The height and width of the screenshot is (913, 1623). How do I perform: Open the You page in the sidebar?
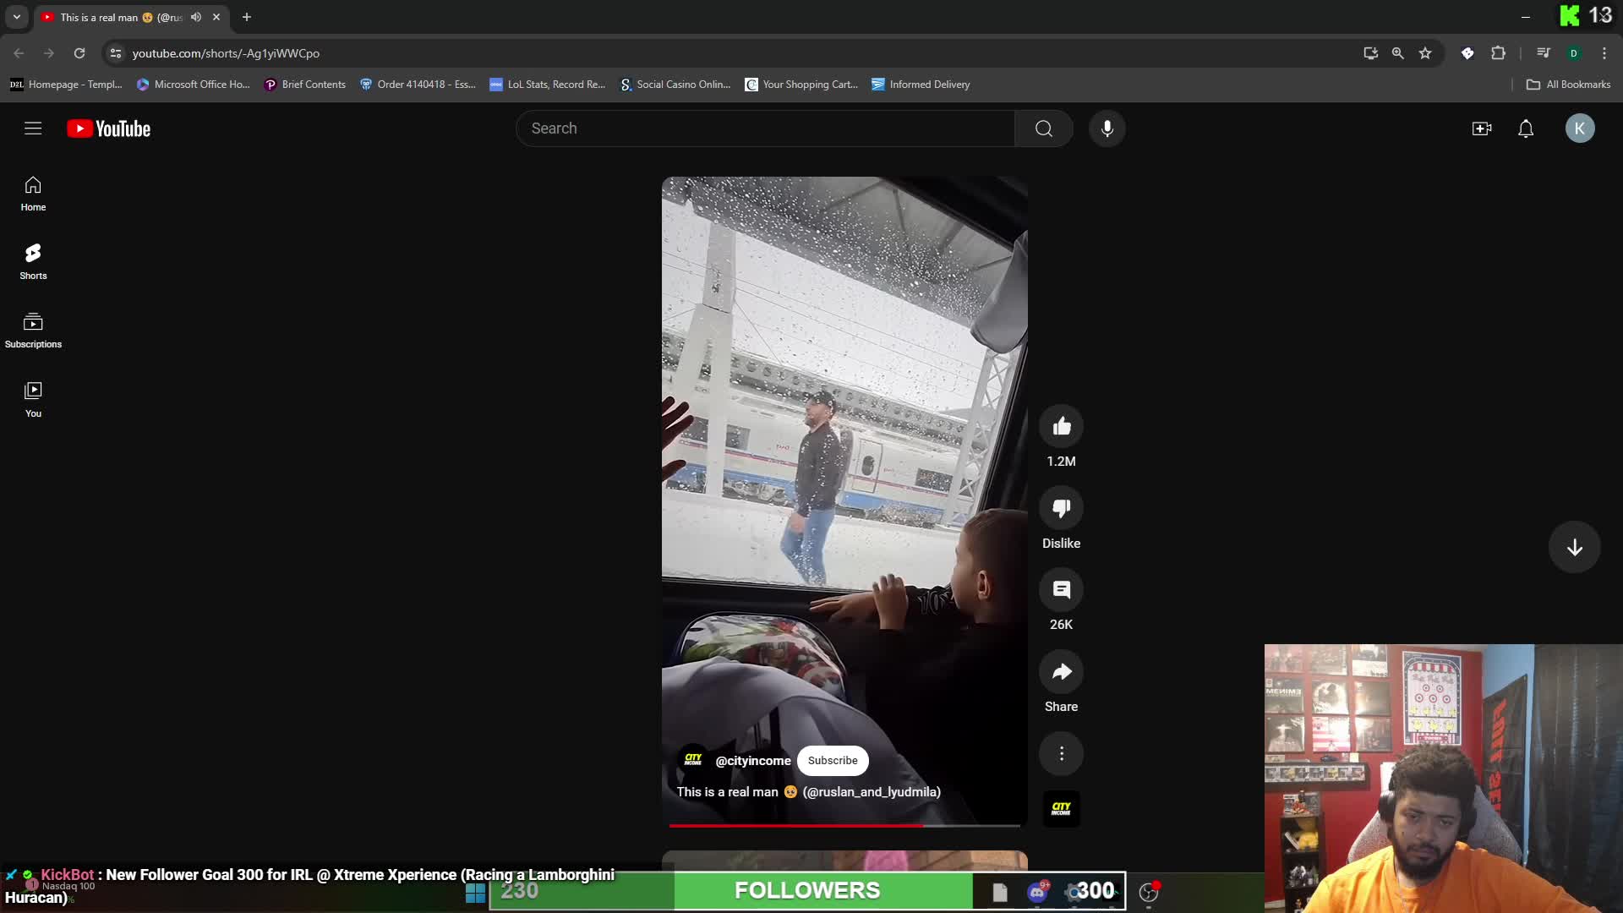[x=33, y=400]
